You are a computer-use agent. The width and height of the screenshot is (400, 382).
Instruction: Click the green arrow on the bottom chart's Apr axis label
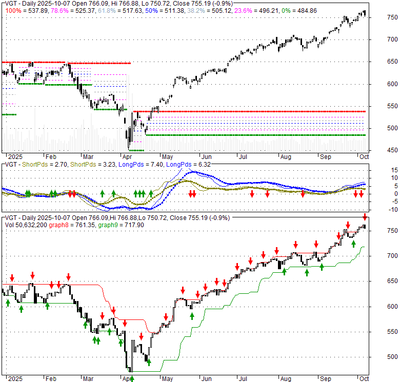[x=132, y=378]
